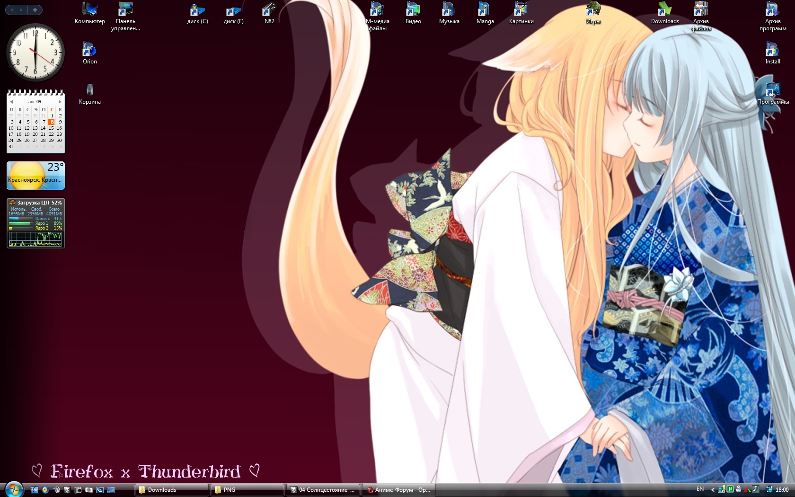795x497 pixels.
Task: Switch to Аниме-Форум Opera taskbar window
Action: (399, 490)
